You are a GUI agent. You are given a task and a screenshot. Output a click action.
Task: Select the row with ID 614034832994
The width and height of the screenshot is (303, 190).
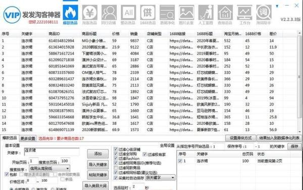(149, 41)
